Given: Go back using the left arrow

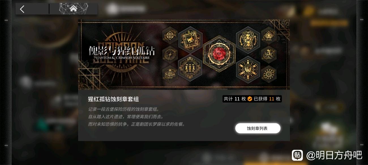Looking at the screenshot, I should click(22, 9).
